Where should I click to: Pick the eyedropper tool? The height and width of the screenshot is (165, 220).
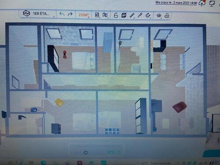coord(140,15)
